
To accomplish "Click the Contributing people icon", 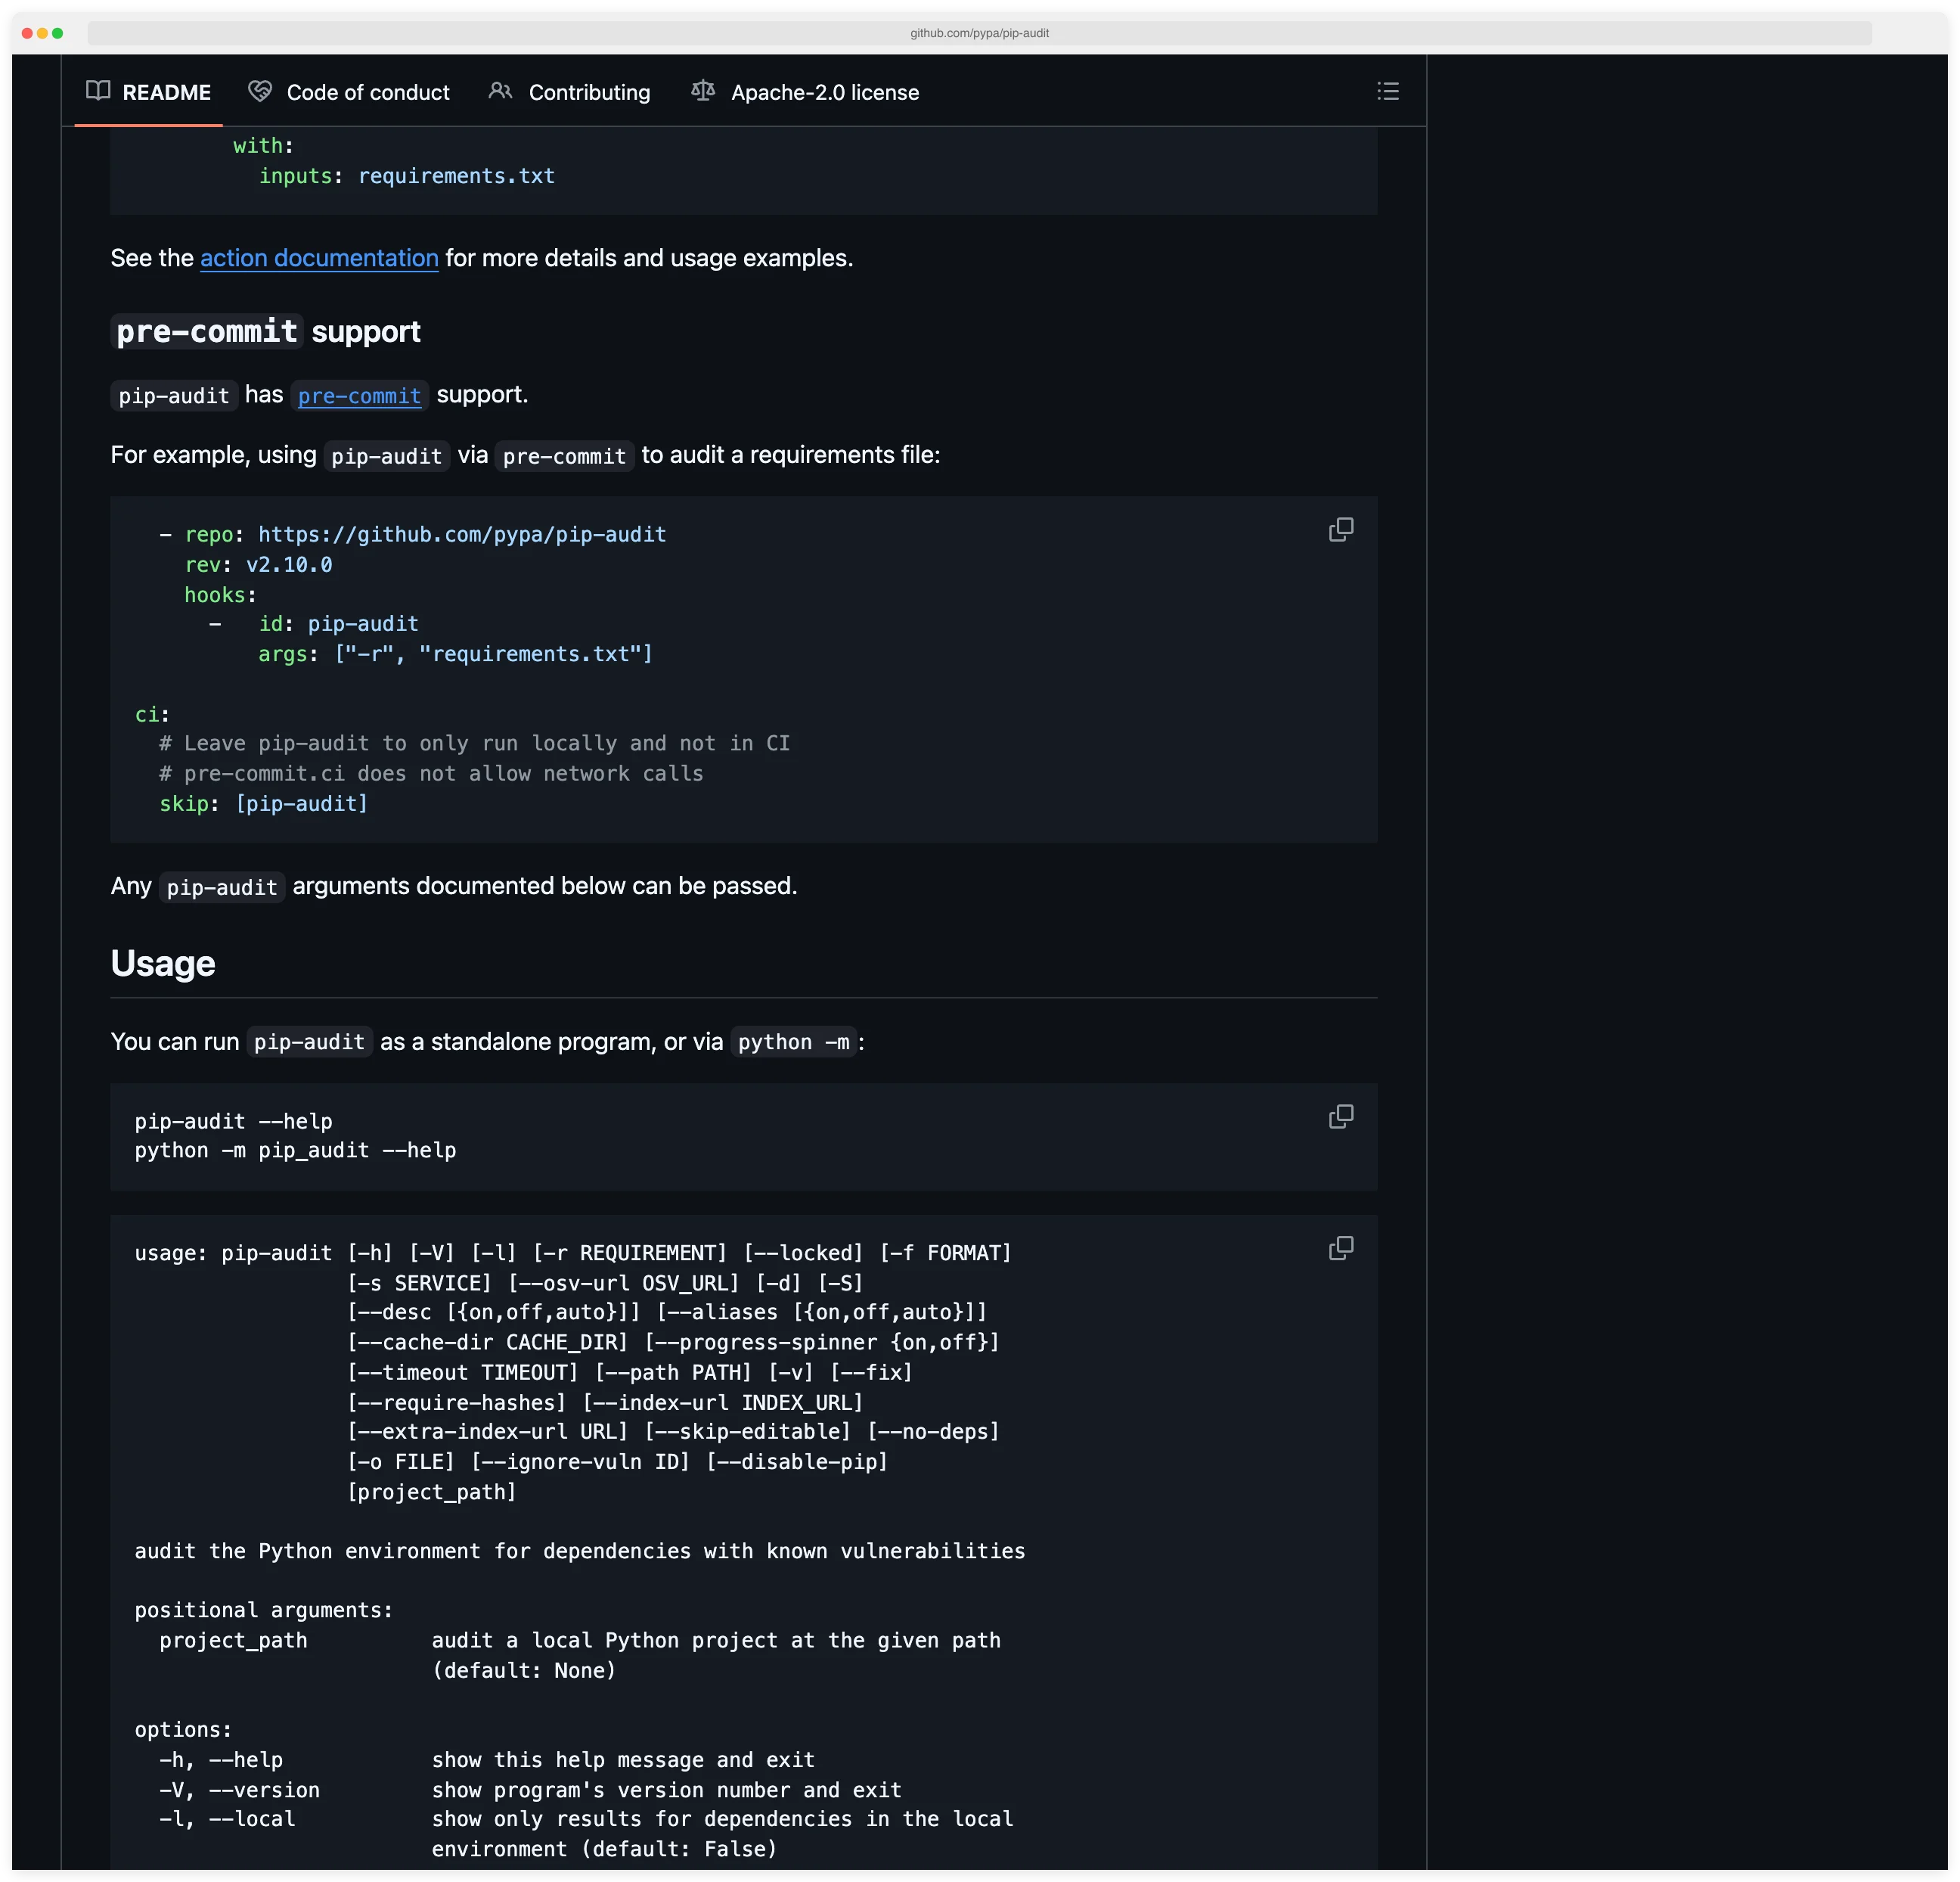I will [501, 91].
